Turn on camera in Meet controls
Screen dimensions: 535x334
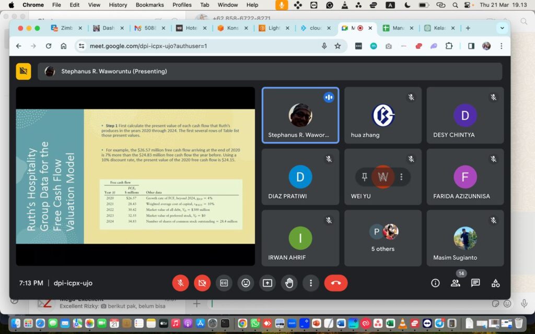click(202, 283)
